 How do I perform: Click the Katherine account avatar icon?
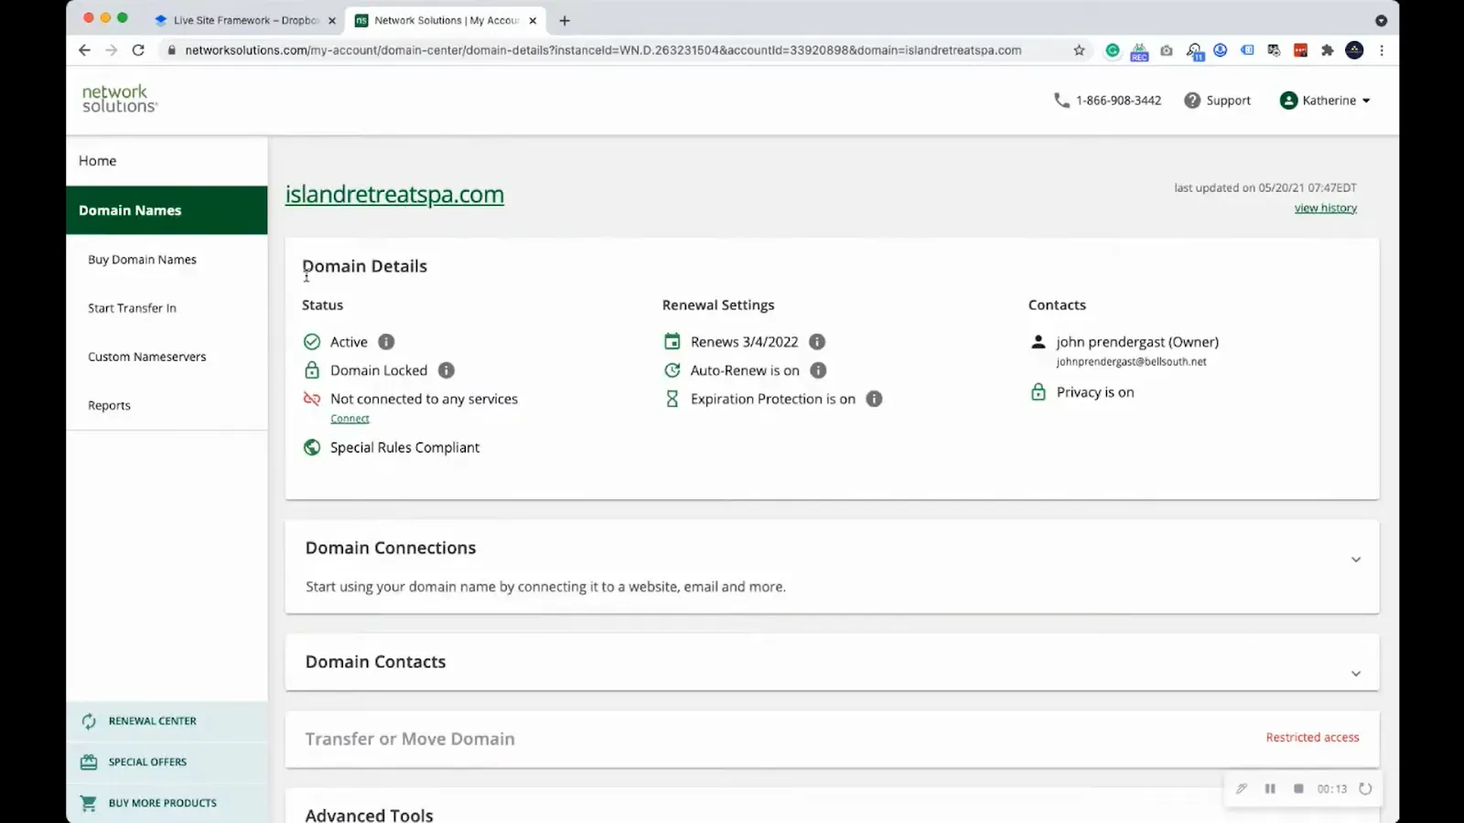(1288, 101)
